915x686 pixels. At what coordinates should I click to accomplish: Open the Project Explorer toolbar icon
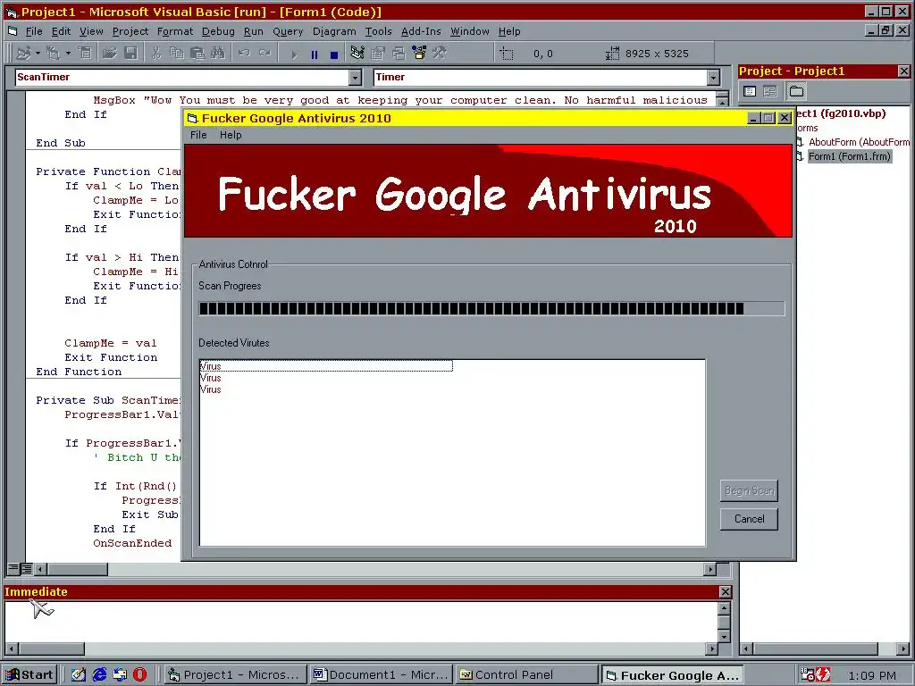pyautogui.click(x=357, y=54)
